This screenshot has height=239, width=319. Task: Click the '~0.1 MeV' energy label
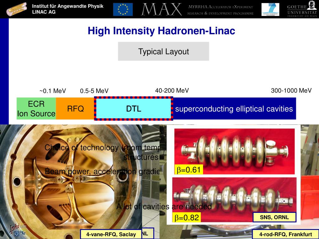pos(53,91)
